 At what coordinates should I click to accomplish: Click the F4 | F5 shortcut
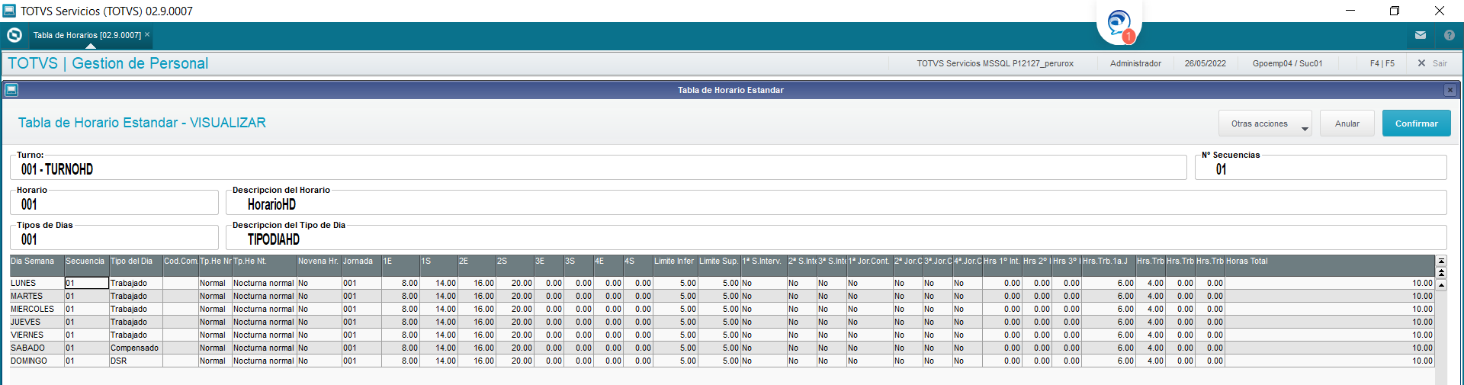click(x=1382, y=63)
